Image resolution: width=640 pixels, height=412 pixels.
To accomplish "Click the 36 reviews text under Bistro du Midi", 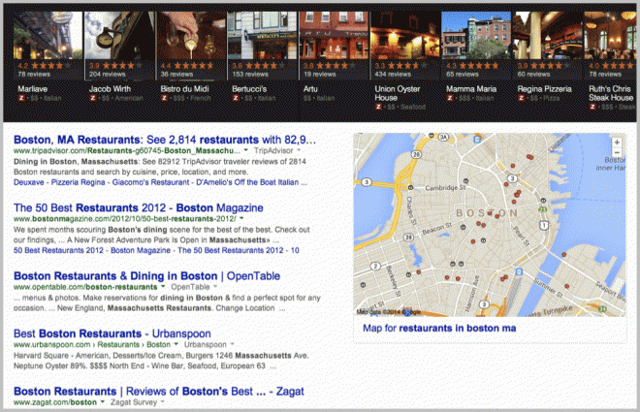I will [x=176, y=75].
